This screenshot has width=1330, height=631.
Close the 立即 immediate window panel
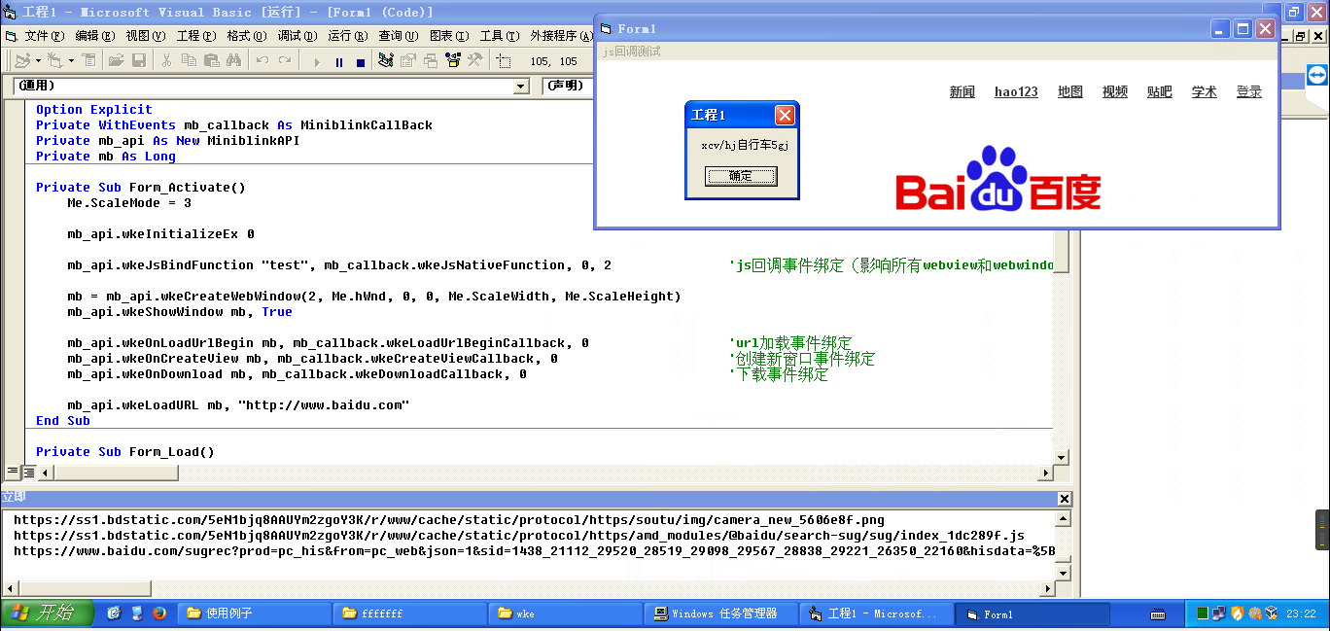1065,499
